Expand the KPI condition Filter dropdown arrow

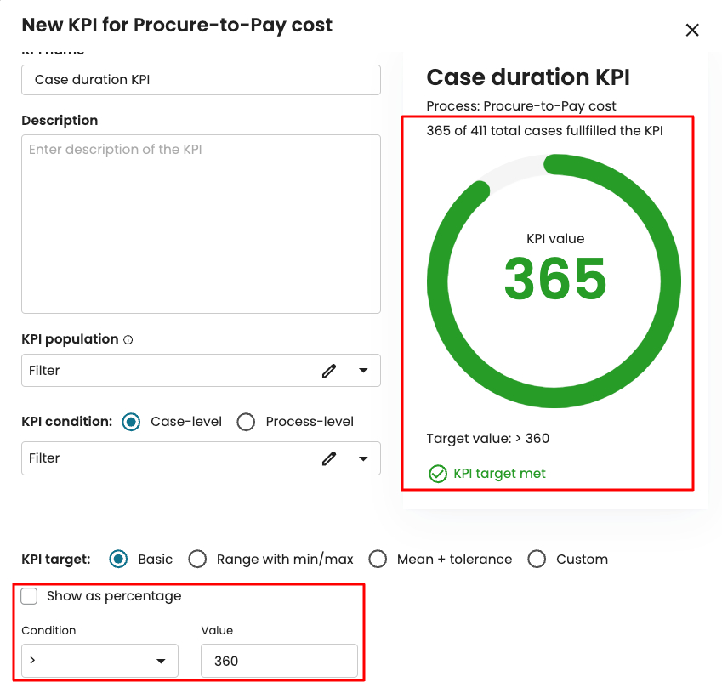tap(363, 458)
